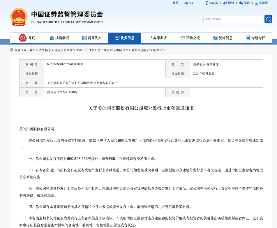Click the 文号 label cell
The height and width of the screenshot is (228, 277).
32,92
